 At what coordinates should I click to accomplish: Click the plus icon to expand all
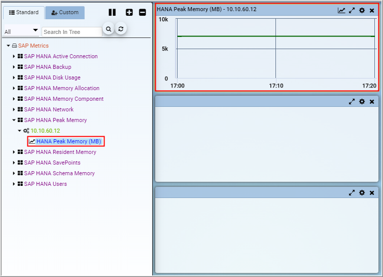pos(129,12)
